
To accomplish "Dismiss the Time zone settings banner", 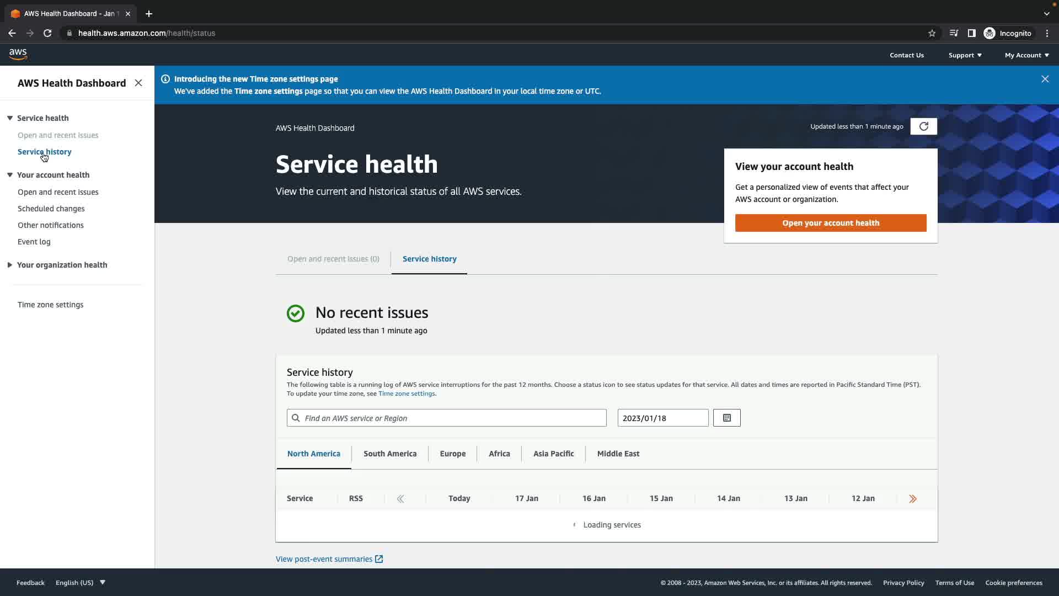I will [x=1045, y=79].
